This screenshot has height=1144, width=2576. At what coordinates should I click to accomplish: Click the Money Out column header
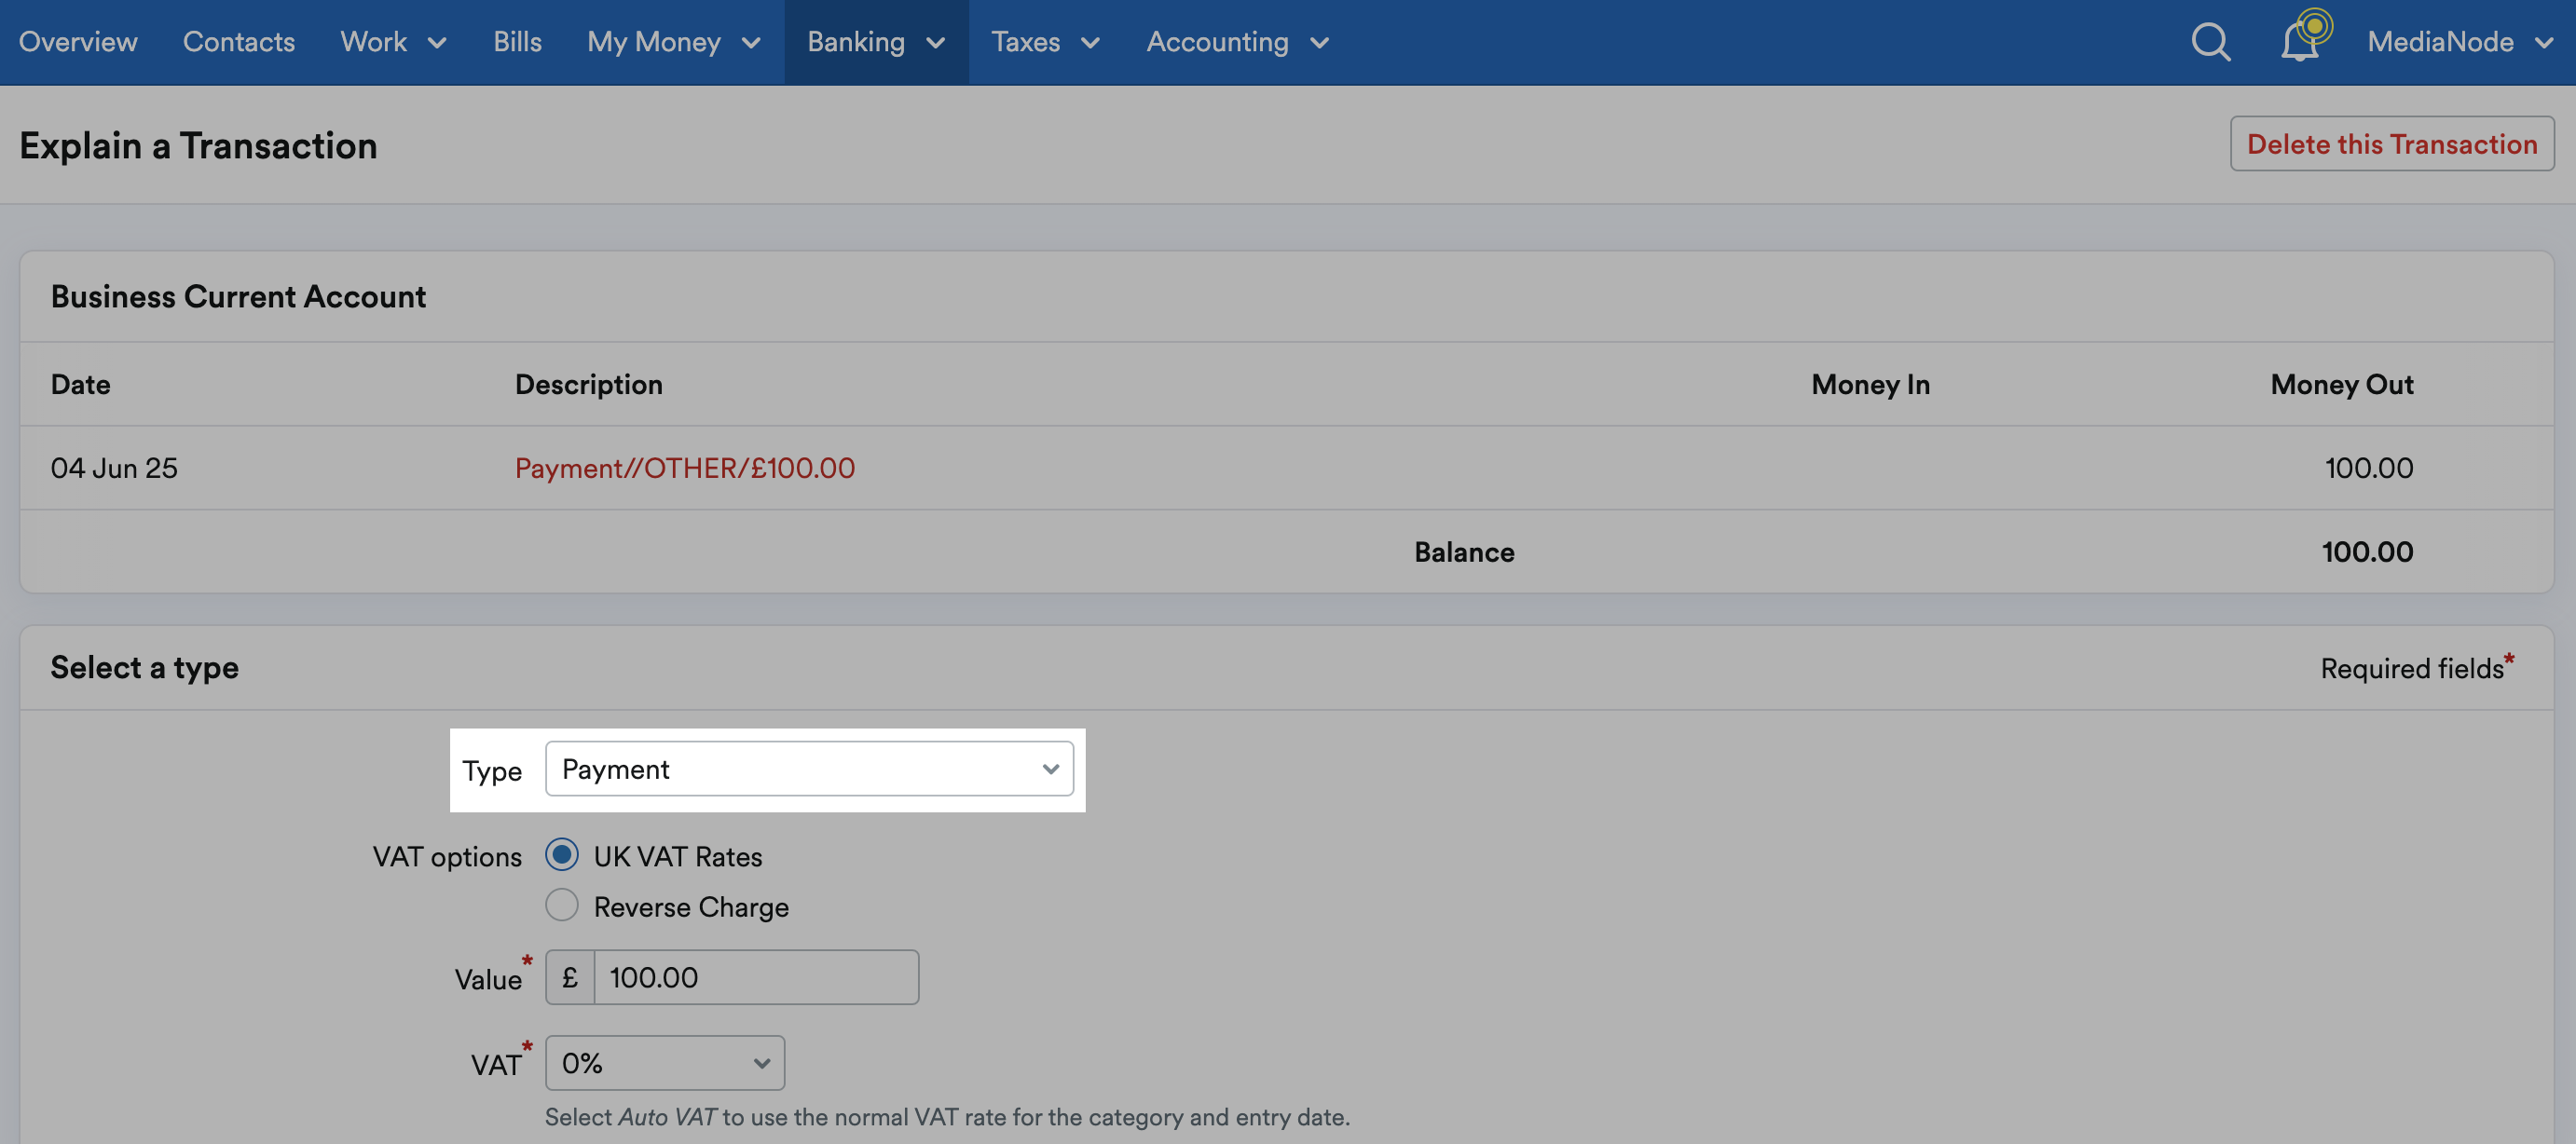point(2342,384)
